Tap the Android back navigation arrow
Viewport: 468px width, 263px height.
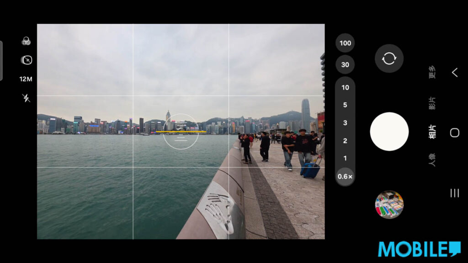point(454,72)
